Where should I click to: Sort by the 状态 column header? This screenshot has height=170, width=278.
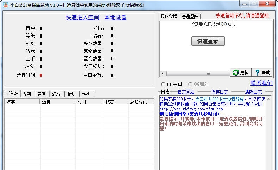click(116, 102)
